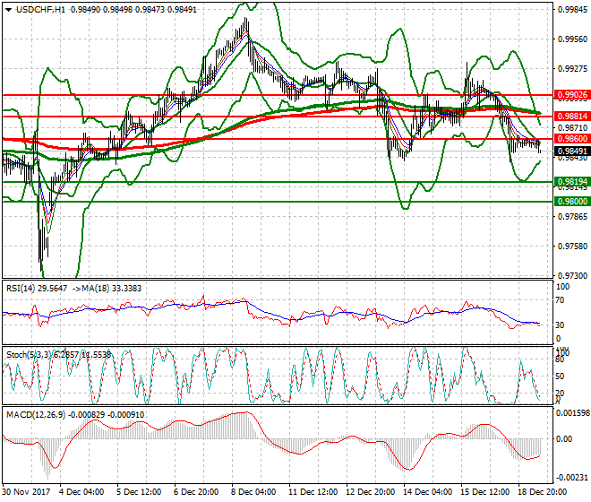Click the 30 Nov 2017 date label
The height and width of the screenshot is (502, 591).
[x=26, y=492]
